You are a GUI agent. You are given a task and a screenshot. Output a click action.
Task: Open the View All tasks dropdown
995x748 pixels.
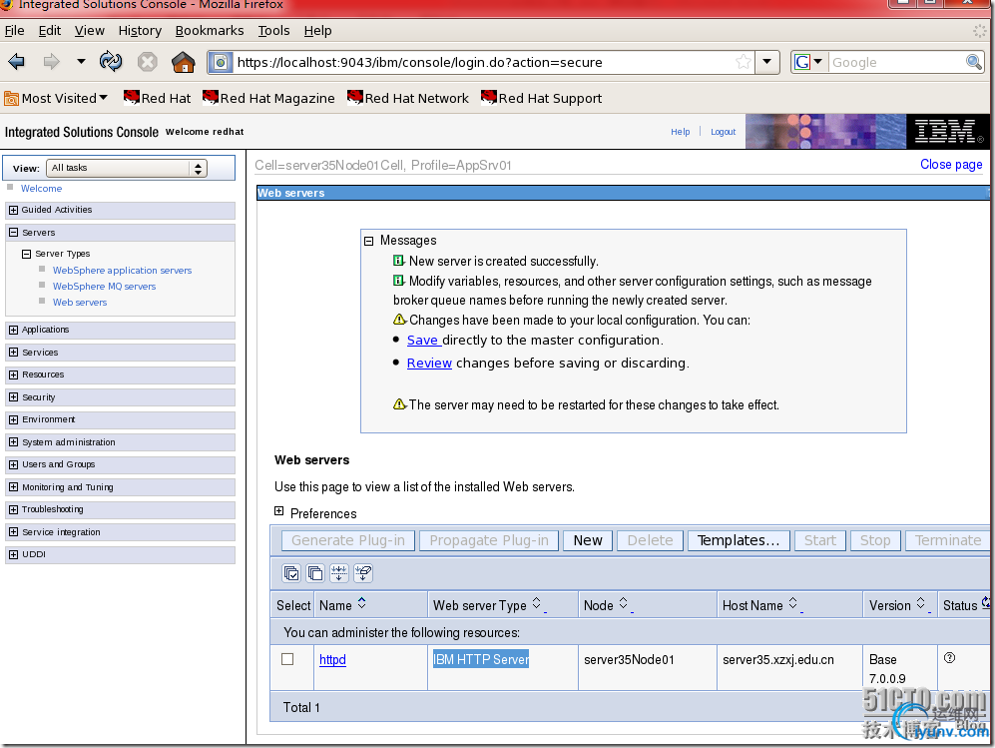click(x=127, y=168)
